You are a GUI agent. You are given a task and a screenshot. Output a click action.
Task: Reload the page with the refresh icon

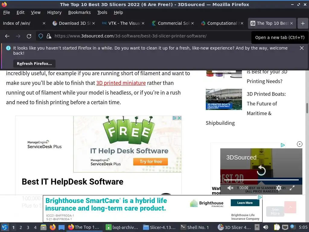(29, 36)
